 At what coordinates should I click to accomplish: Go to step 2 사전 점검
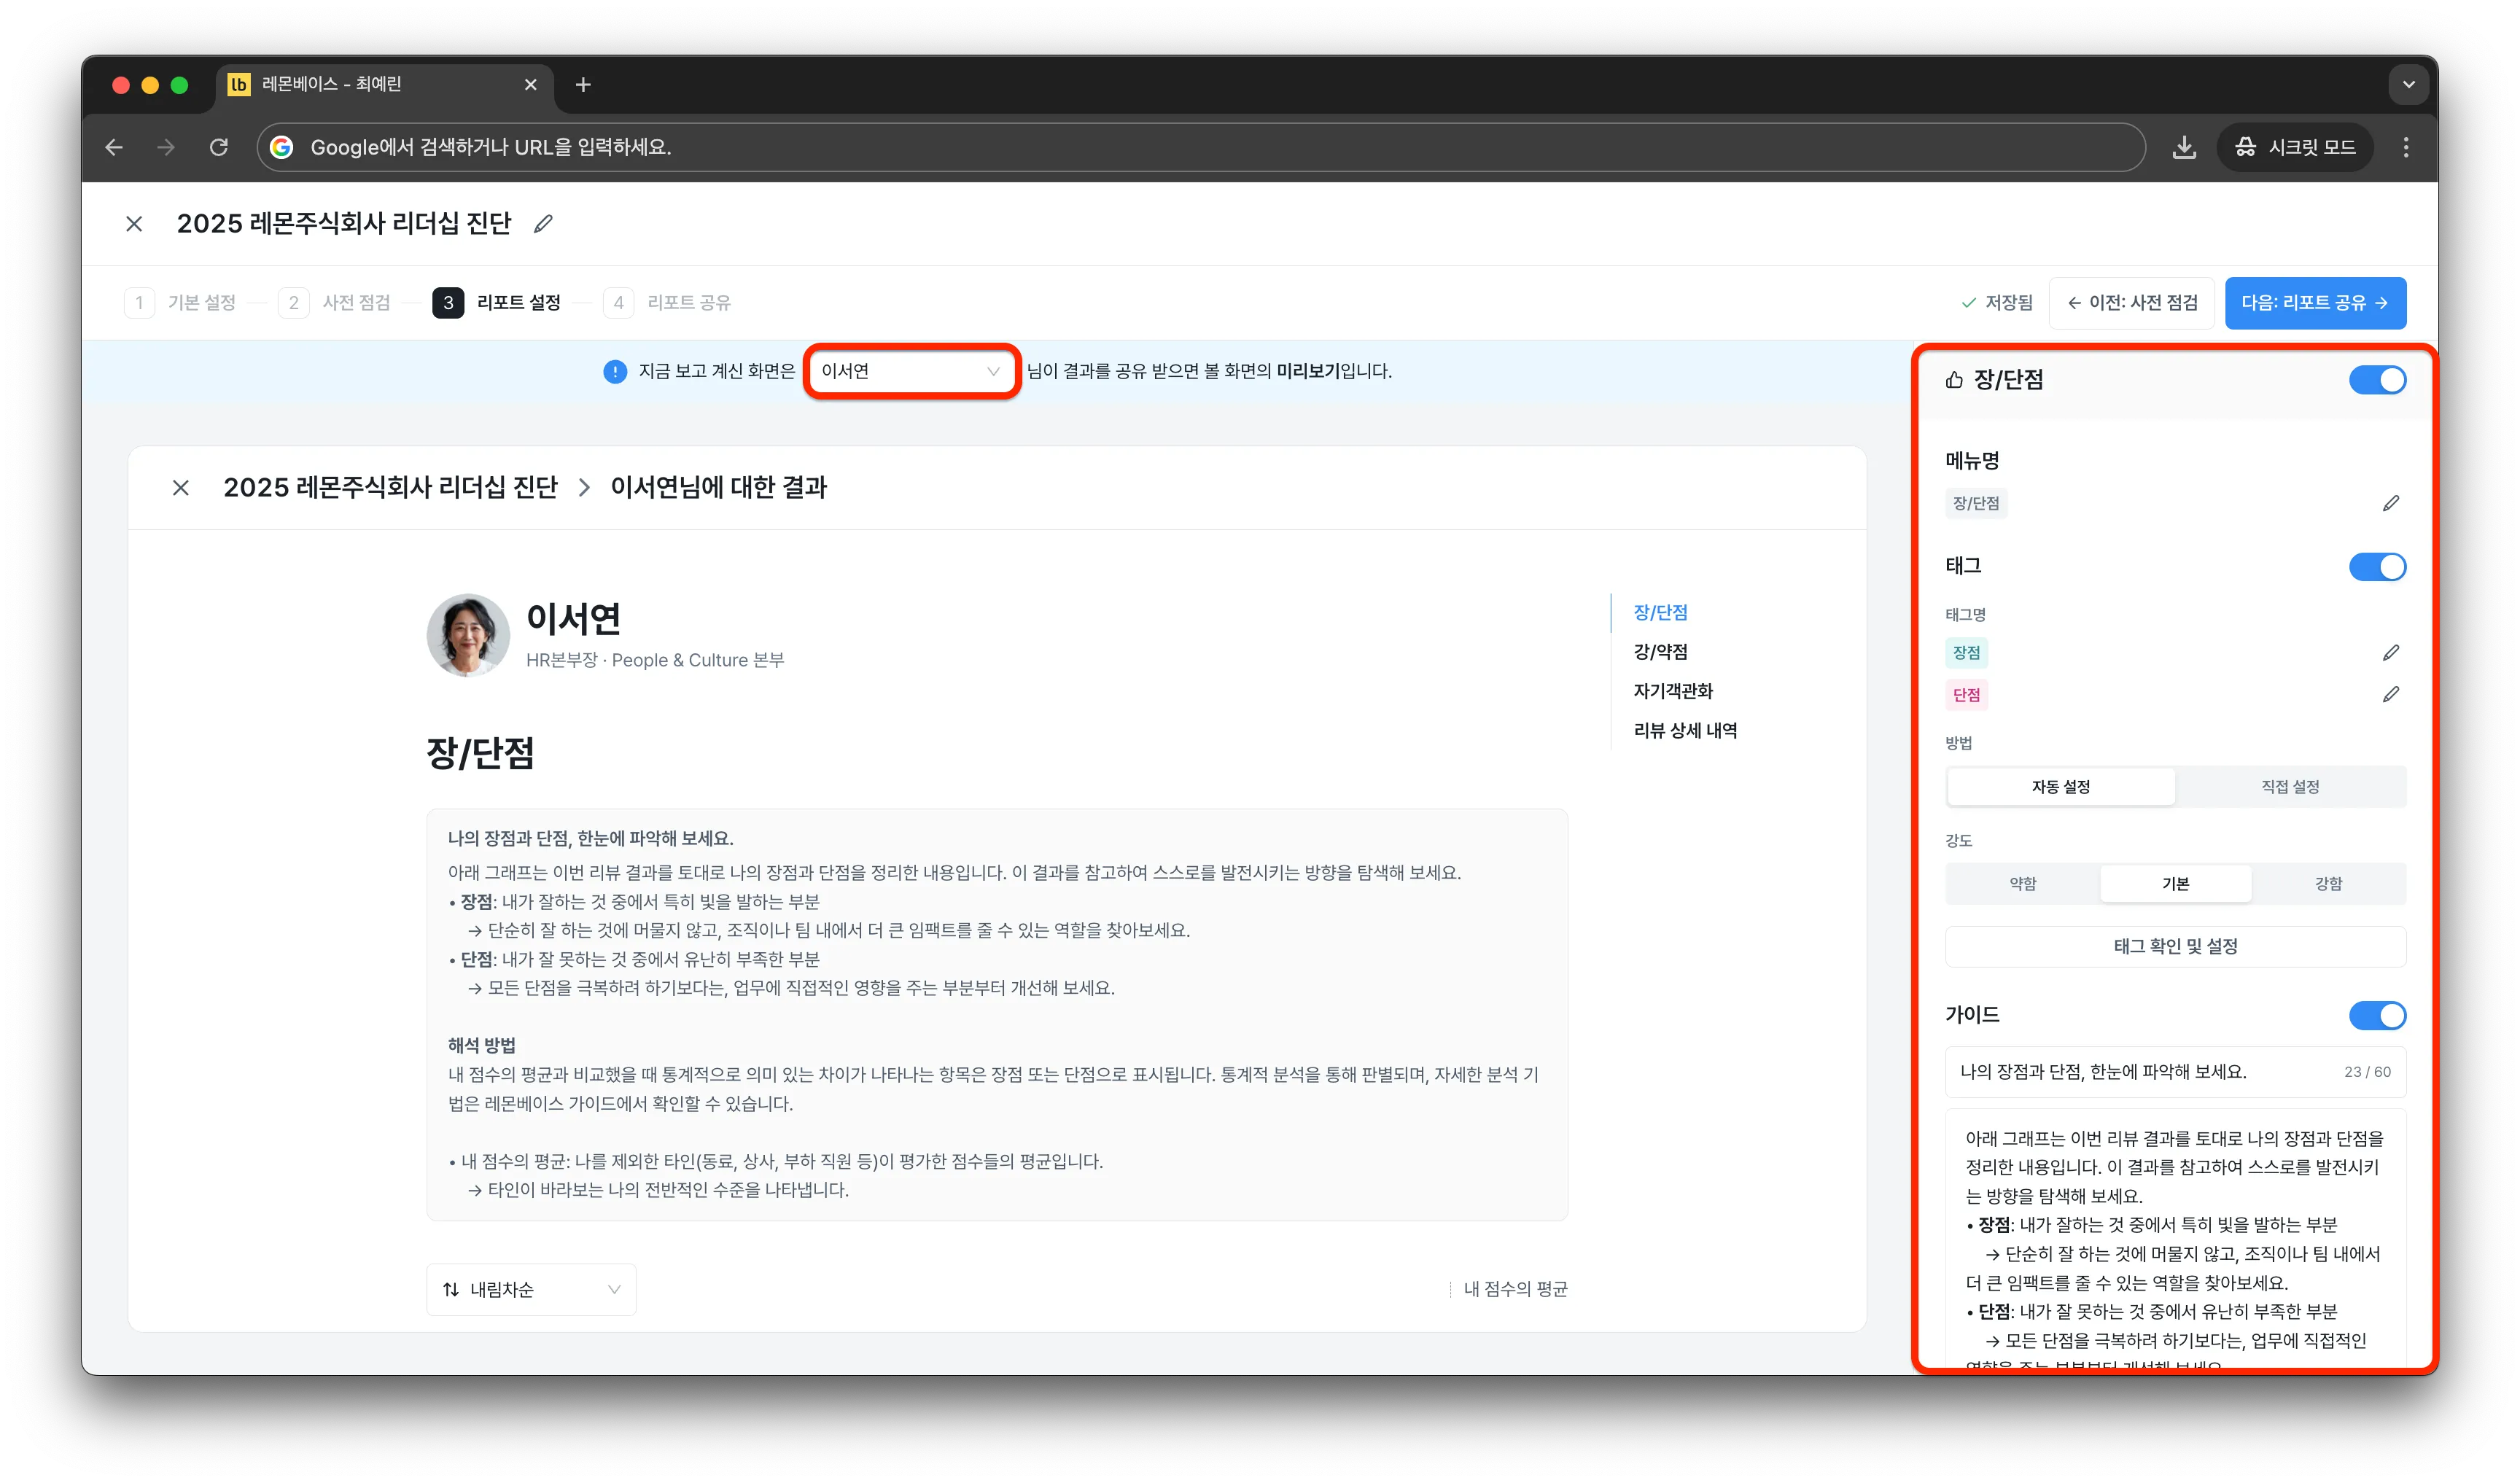[335, 303]
